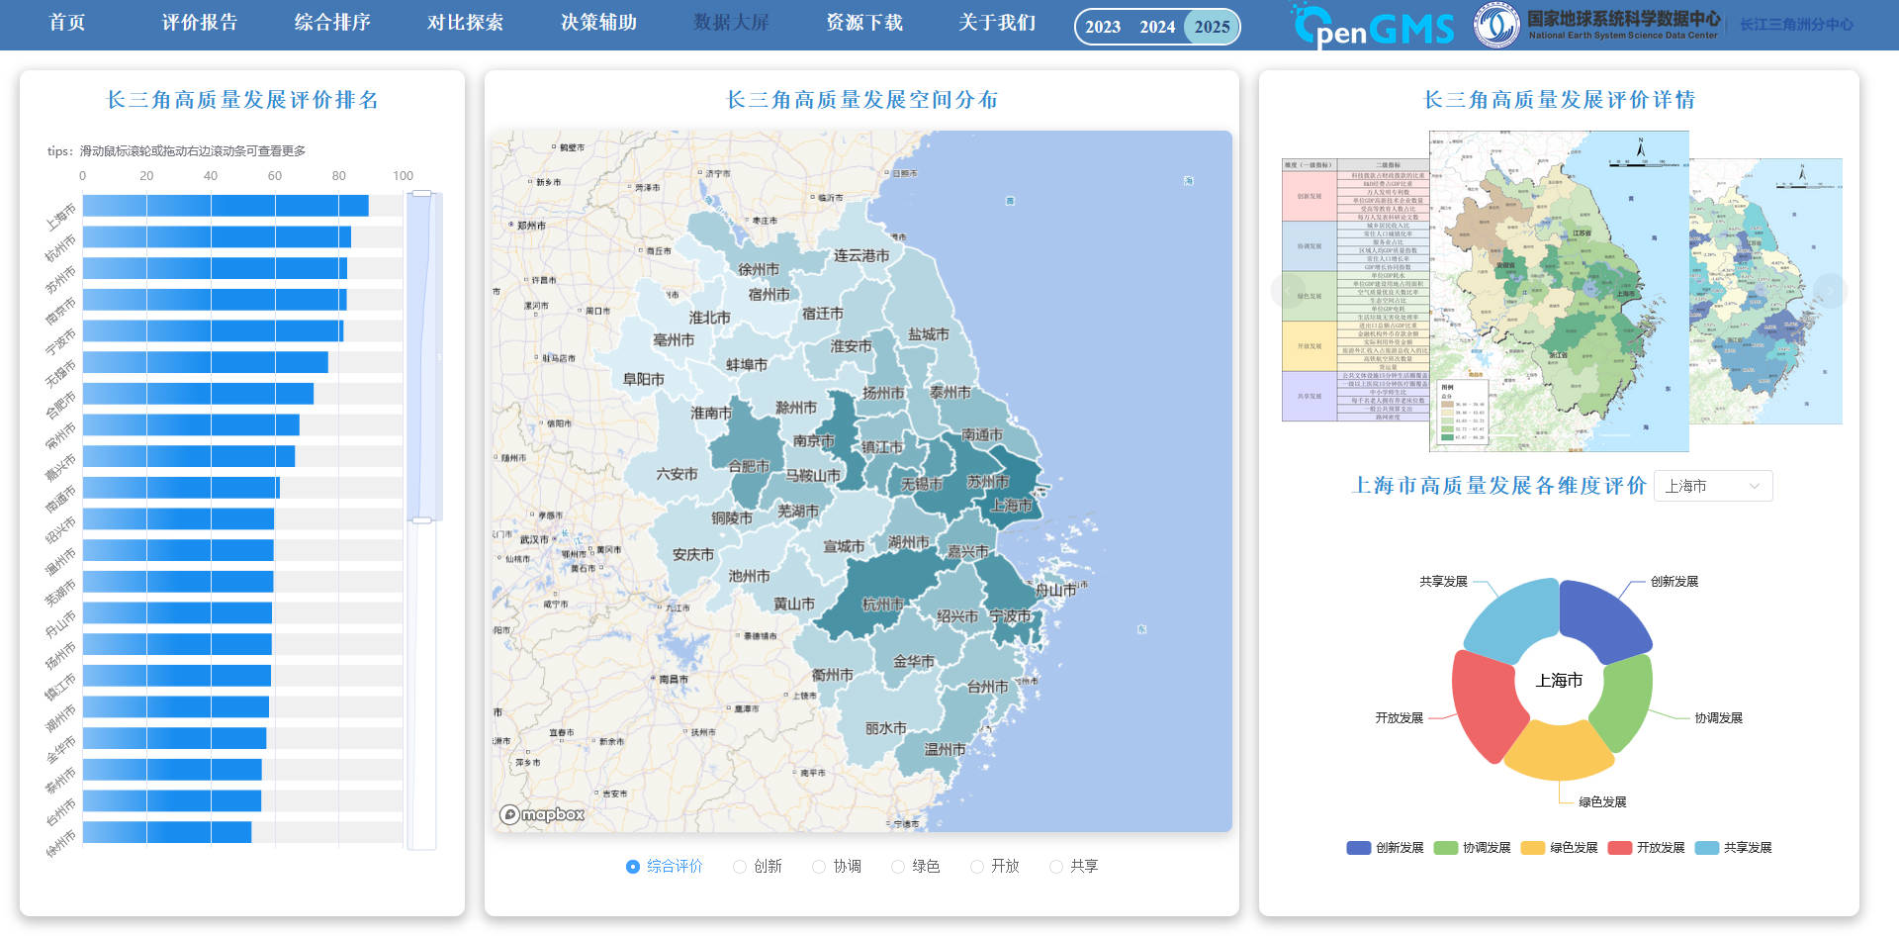Click the yellow 绿色发展 legend icon
This screenshot has width=1899, height=936.
(1532, 848)
